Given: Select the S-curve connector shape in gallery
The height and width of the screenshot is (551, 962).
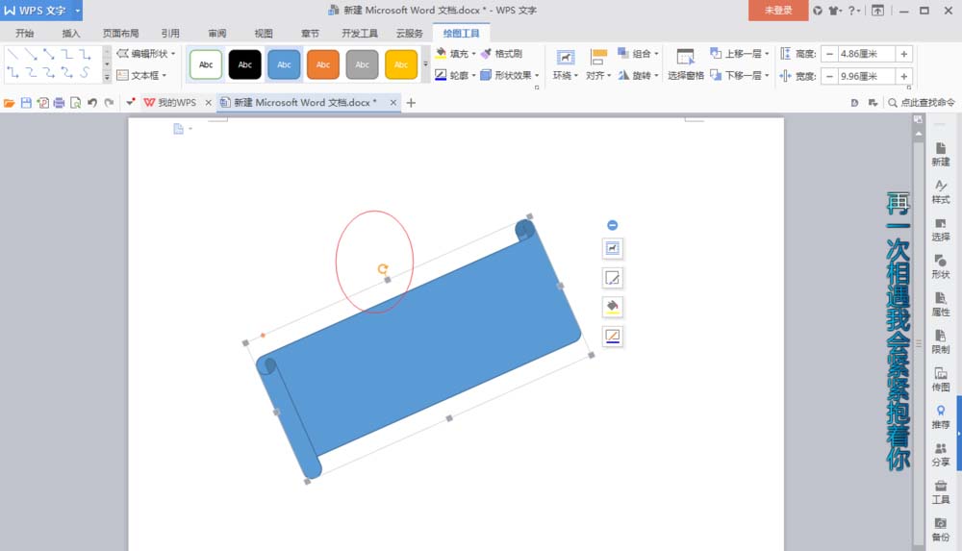Looking at the screenshot, I should click(x=86, y=72).
